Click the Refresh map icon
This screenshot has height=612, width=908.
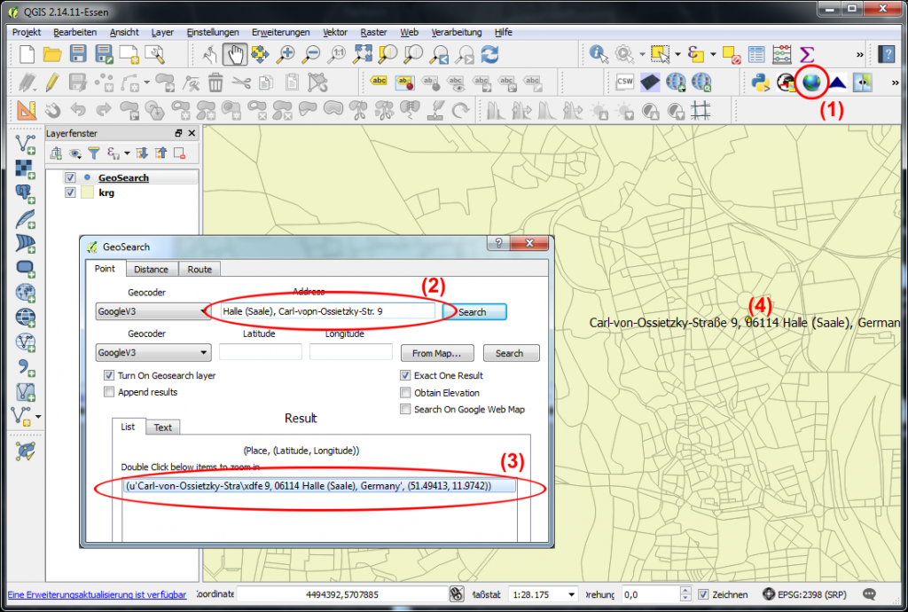[x=491, y=54]
